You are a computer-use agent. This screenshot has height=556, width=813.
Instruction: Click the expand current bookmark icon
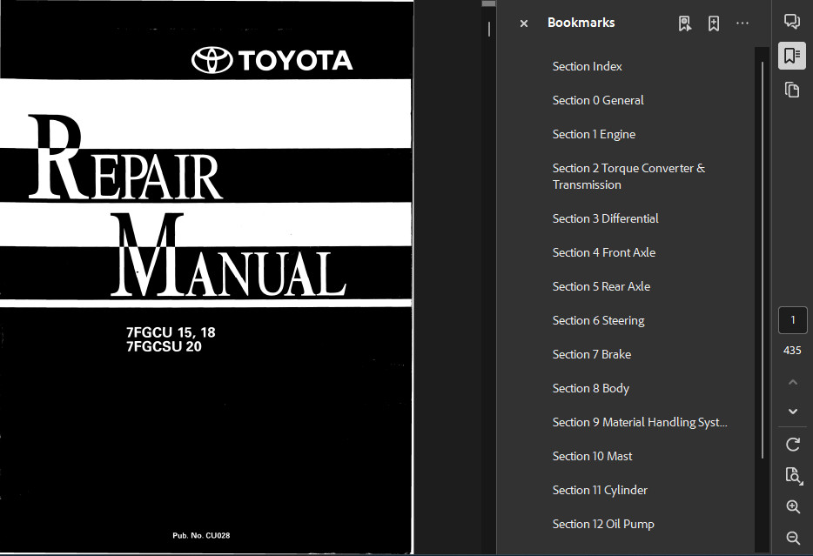tap(685, 23)
